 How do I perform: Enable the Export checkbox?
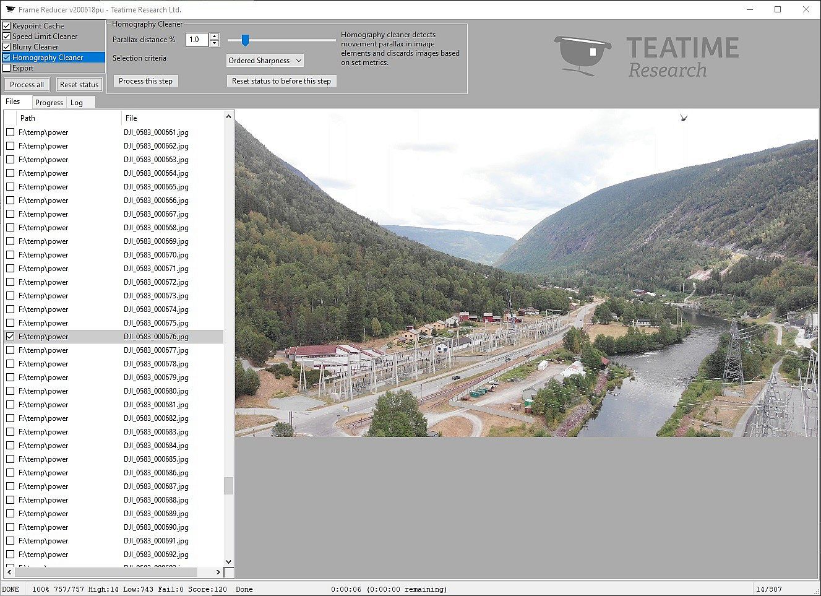click(x=7, y=68)
